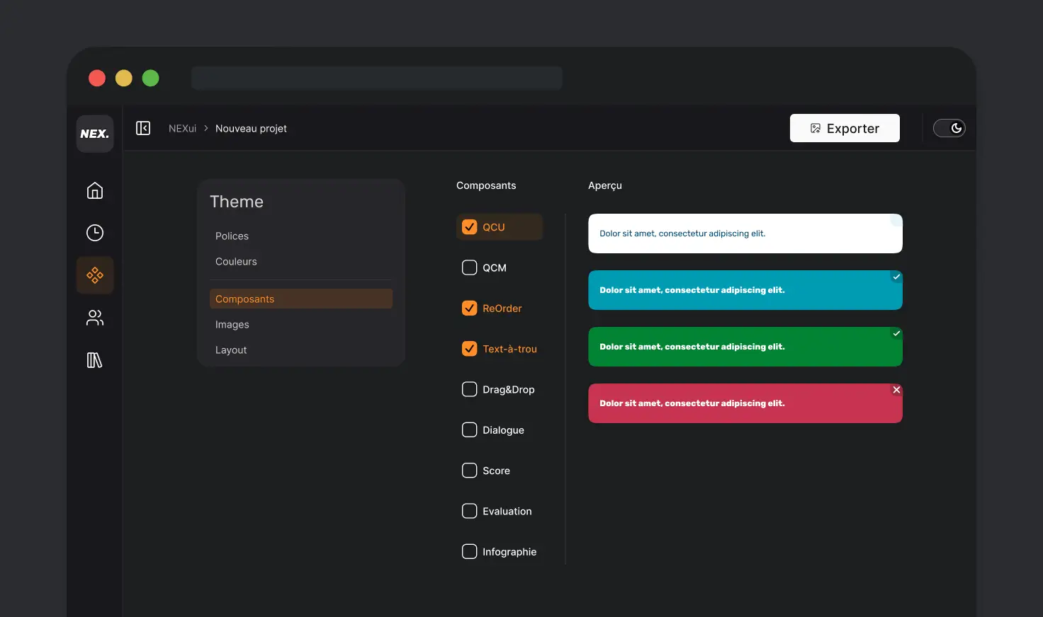1043x617 pixels.
Task: Check the Drag&Drop checkbox
Action: pos(469,389)
